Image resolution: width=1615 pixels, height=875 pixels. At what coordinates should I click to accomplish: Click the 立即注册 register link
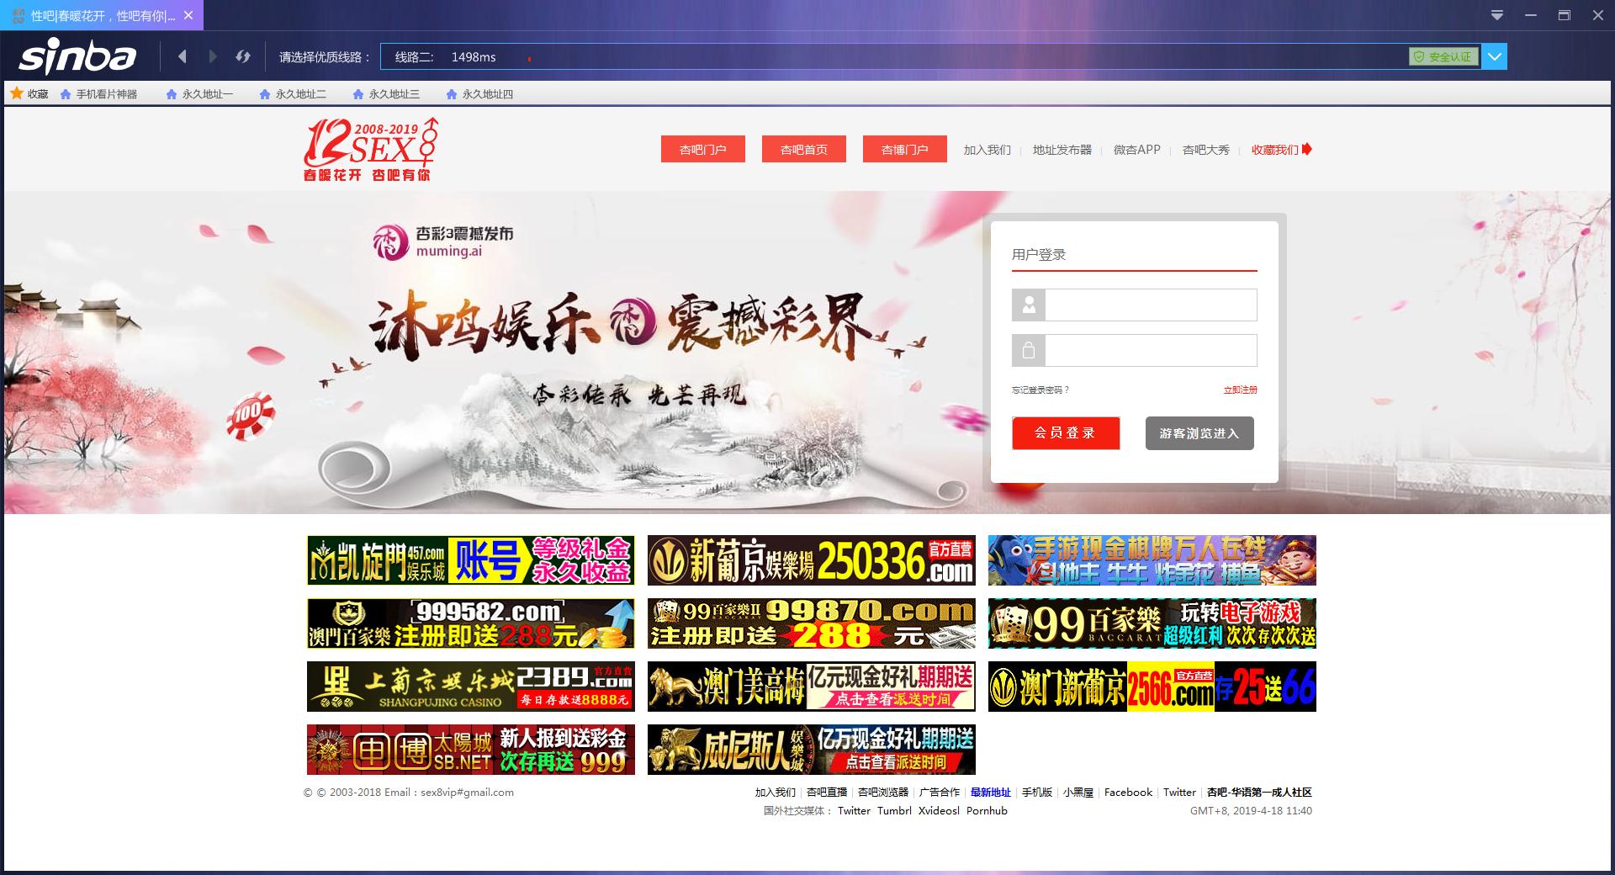1241,390
